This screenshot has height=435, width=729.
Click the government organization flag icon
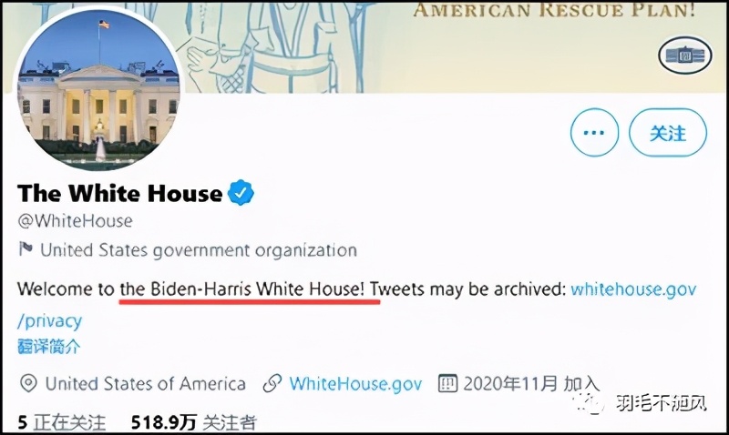point(26,249)
